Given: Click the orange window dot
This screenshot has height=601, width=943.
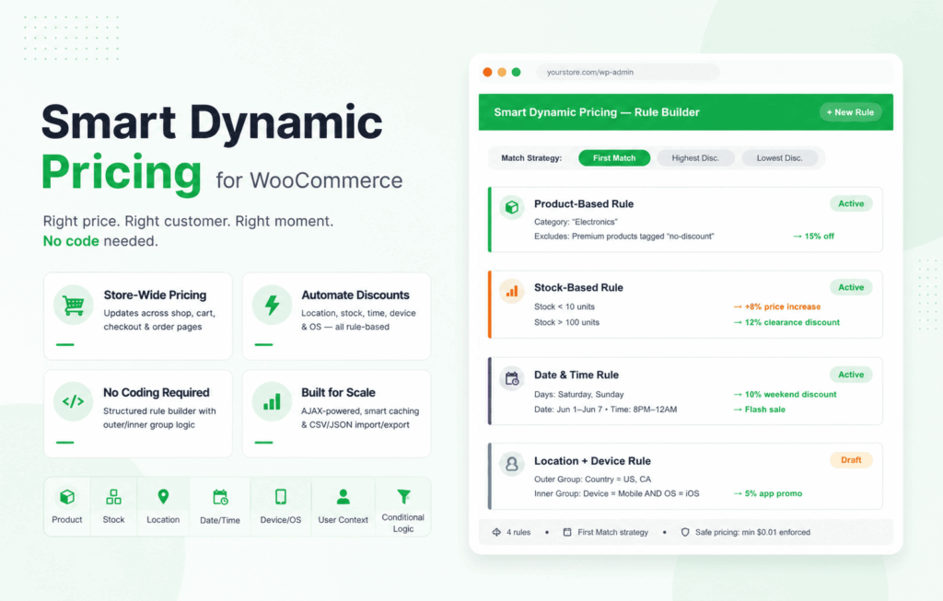Looking at the screenshot, I should point(502,72).
